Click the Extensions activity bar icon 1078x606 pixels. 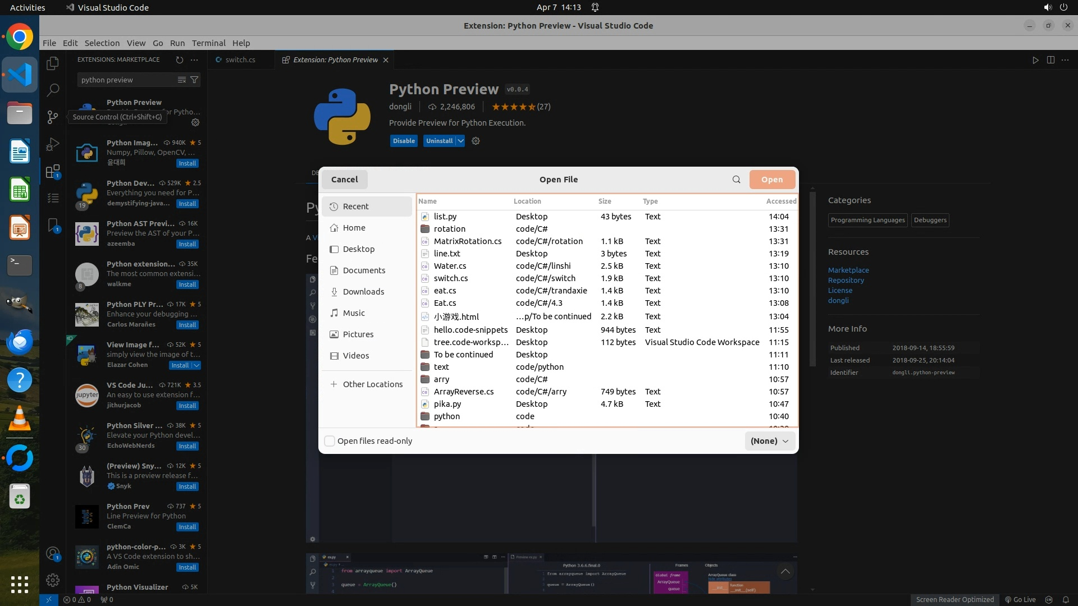[x=53, y=172]
